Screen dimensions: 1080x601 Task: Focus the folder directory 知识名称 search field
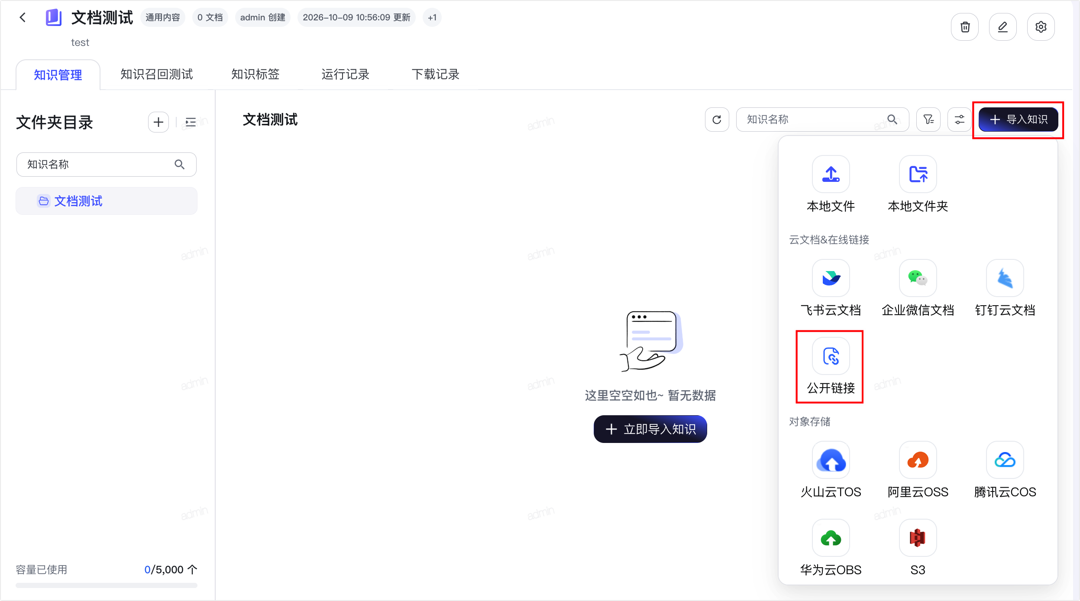click(107, 165)
